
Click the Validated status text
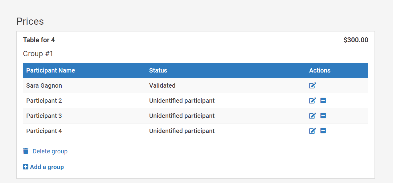tap(162, 85)
